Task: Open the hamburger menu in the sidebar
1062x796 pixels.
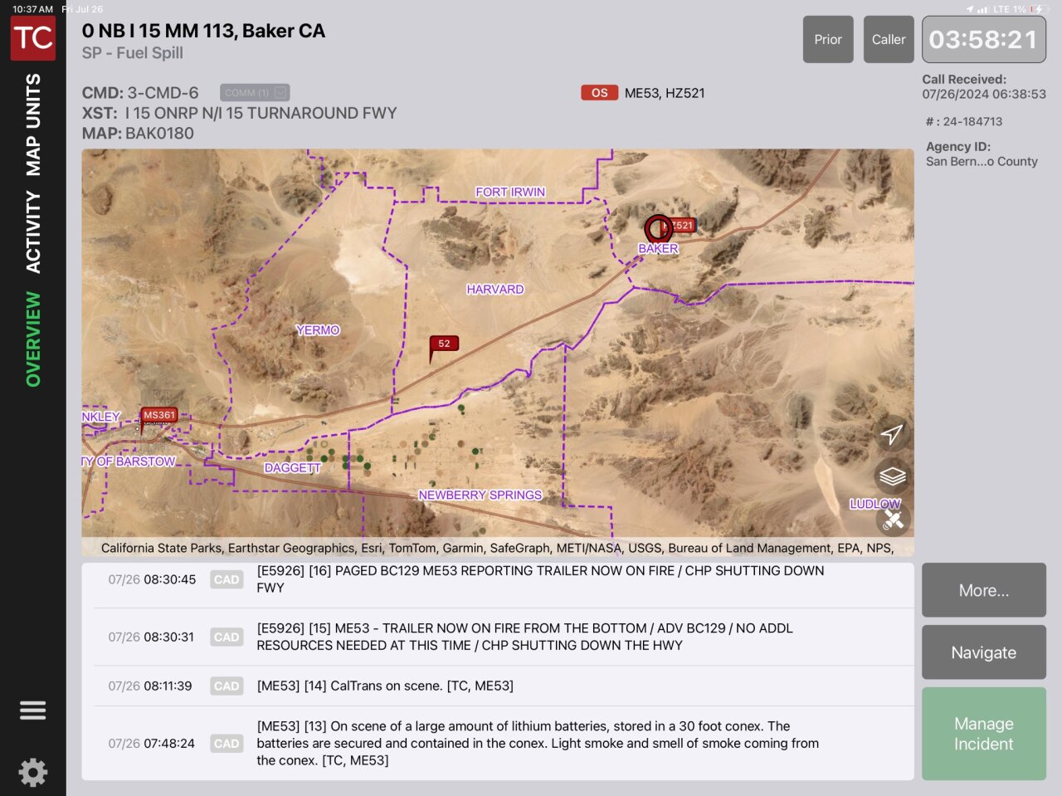Action: (32, 710)
